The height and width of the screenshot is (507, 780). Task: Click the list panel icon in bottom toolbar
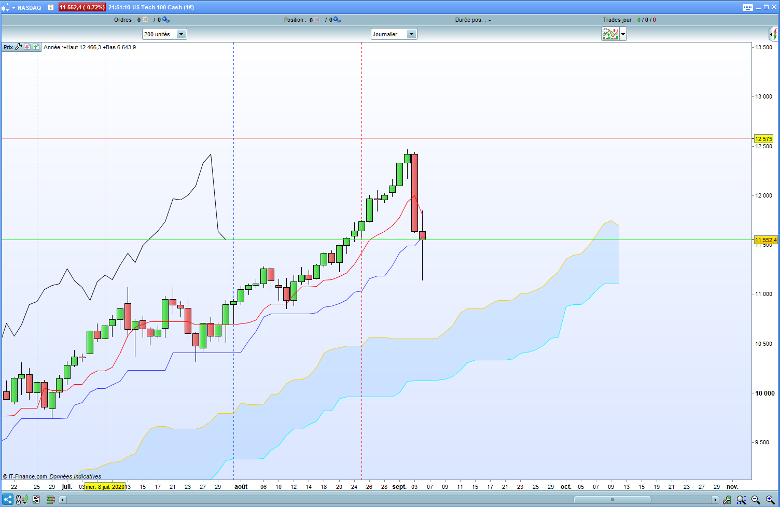coord(36,500)
